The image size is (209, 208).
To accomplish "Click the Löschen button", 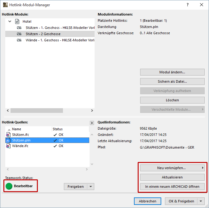I will pos(172,100).
